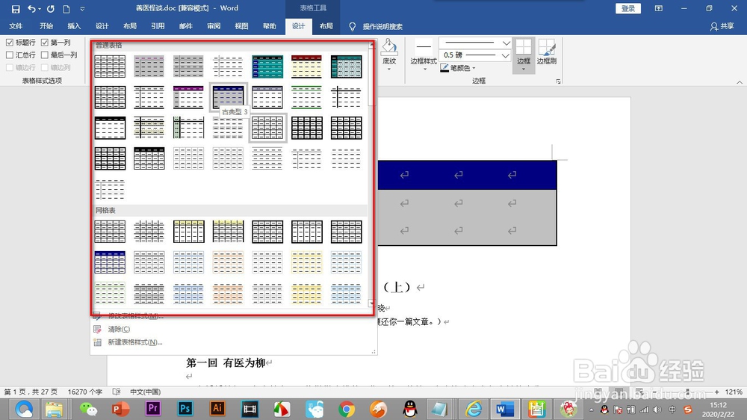Image resolution: width=747 pixels, height=420 pixels.
Task: Choose 清除(C) from the style menu
Action: 119,329
